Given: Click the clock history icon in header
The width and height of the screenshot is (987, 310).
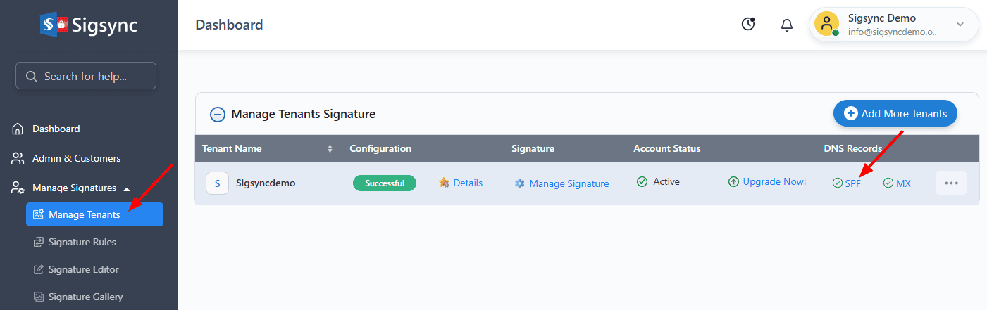Looking at the screenshot, I should pos(748,25).
